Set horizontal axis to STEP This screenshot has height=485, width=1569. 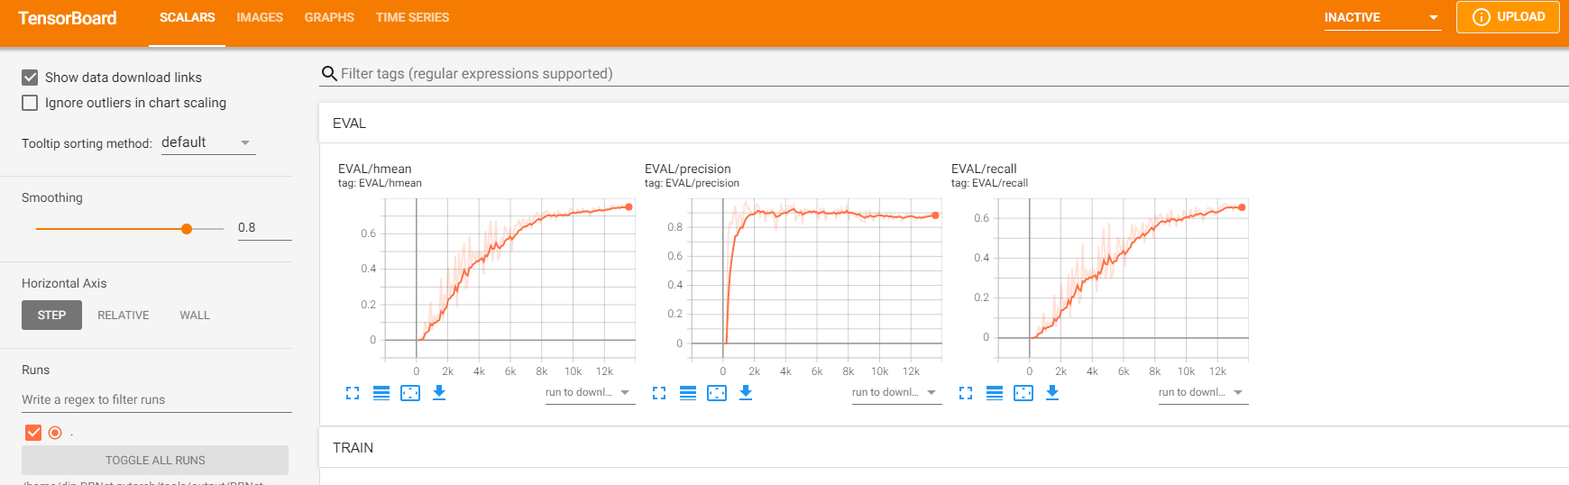click(51, 315)
